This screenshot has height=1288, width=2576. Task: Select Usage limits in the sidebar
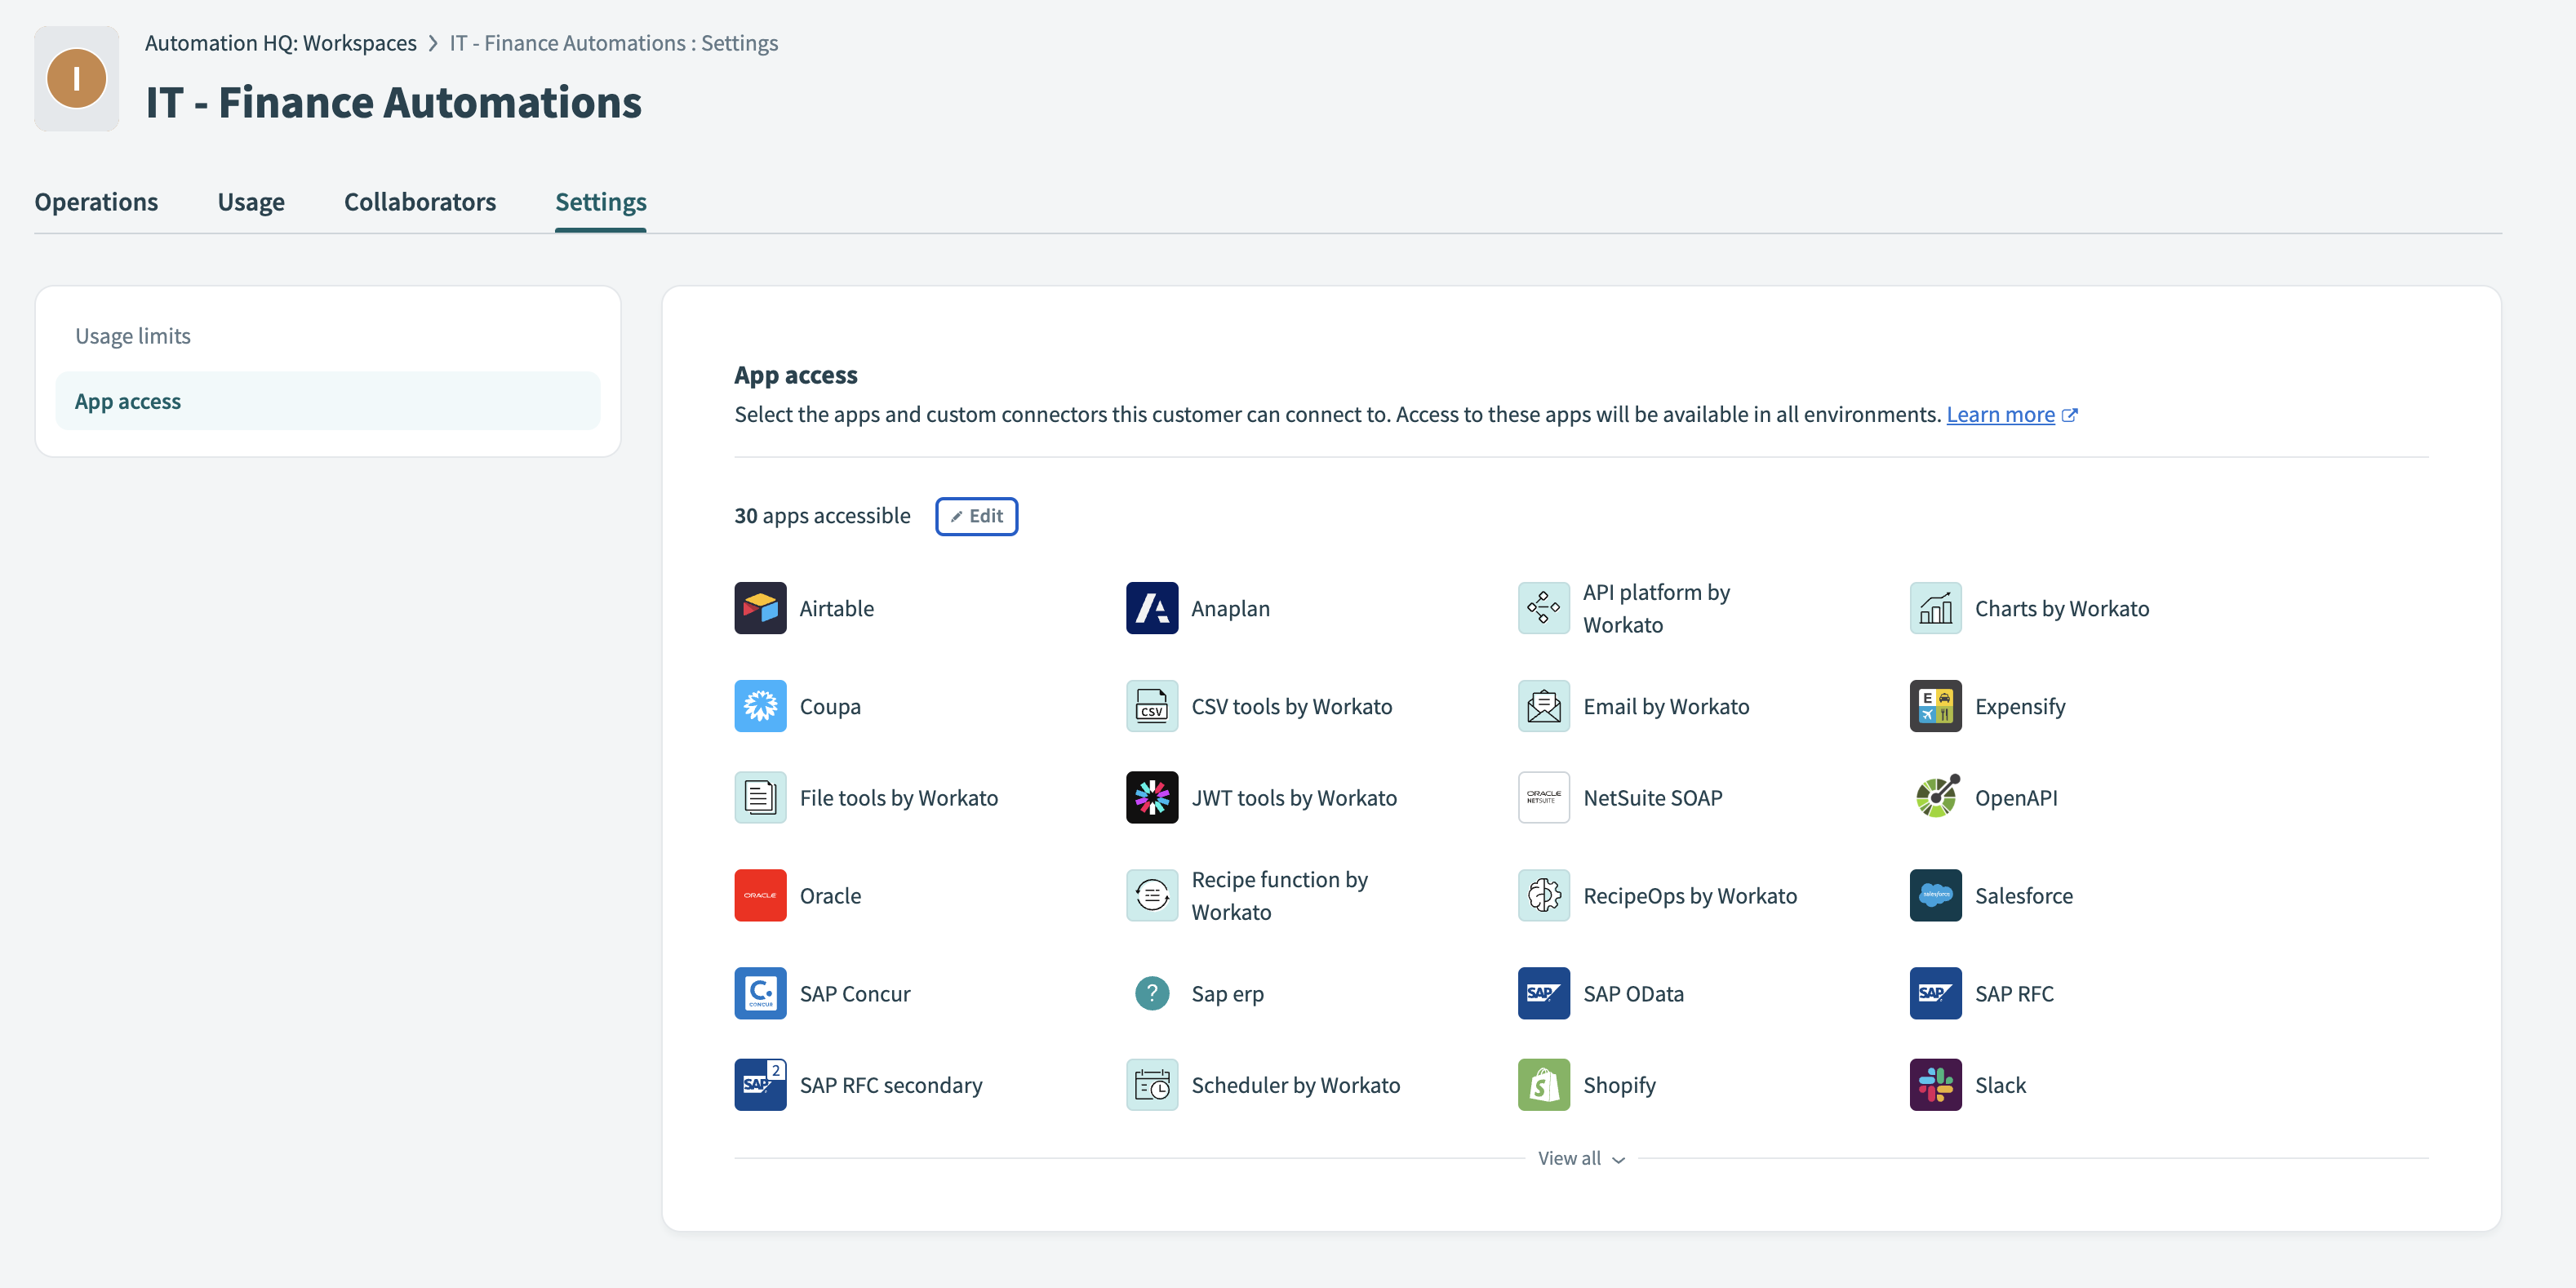tap(133, 336)
